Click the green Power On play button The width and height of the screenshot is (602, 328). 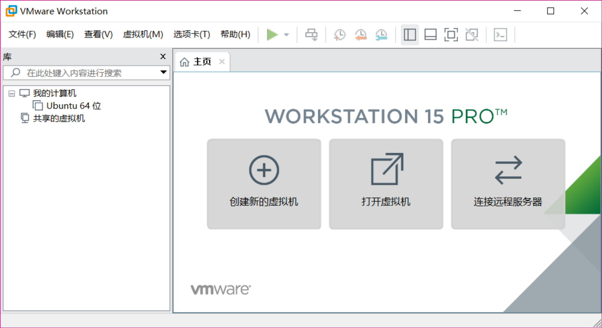pos(272,35)
